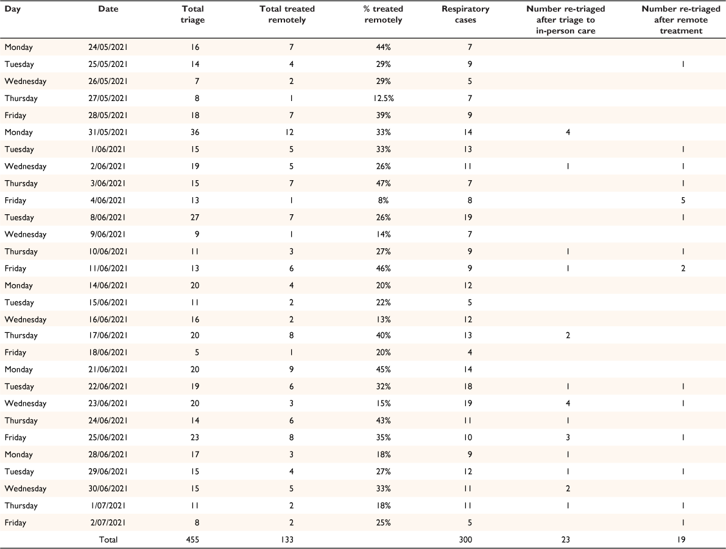Select the date cell 10/06/2021
The width and height of the screenshot is (726, 549).
point(108,251)
